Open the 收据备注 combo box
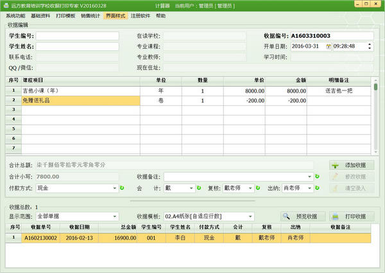The width and height of the screenshot is (385, 273). click(x=309, y=176)
